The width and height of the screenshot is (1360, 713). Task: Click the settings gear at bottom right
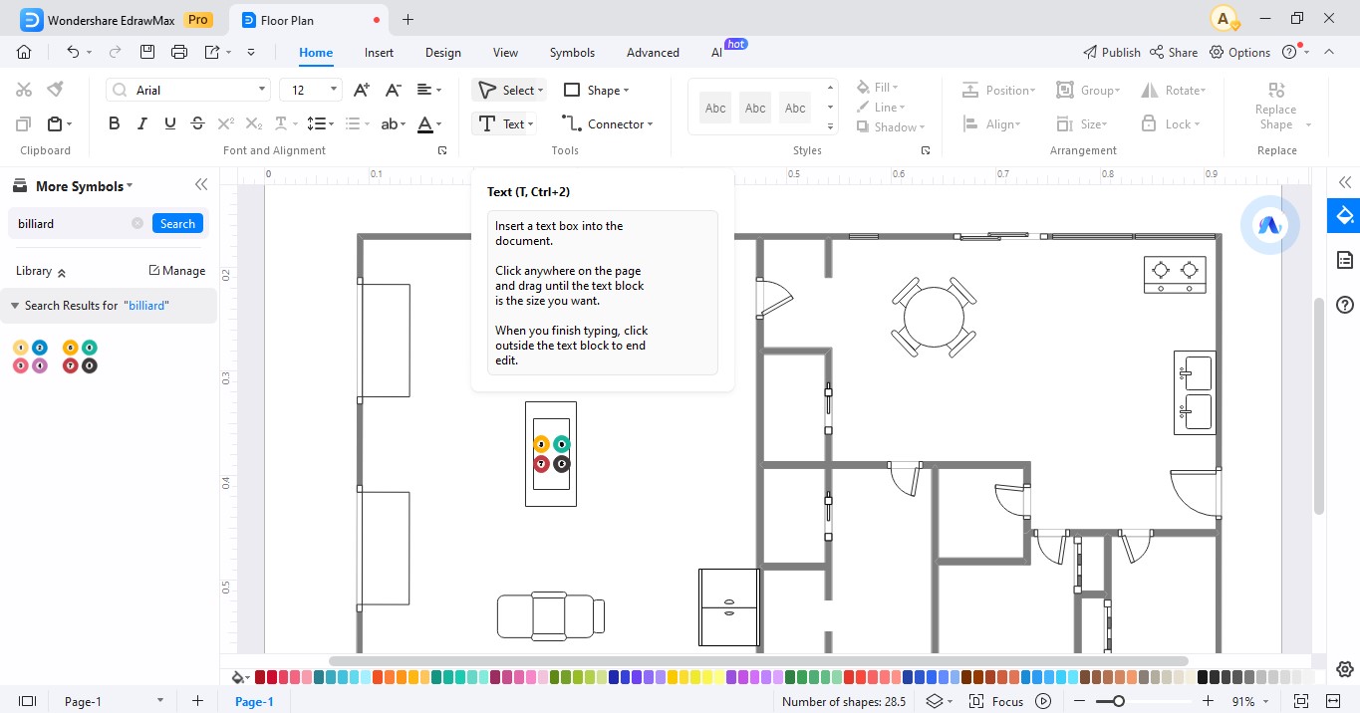click(1344, 669)
